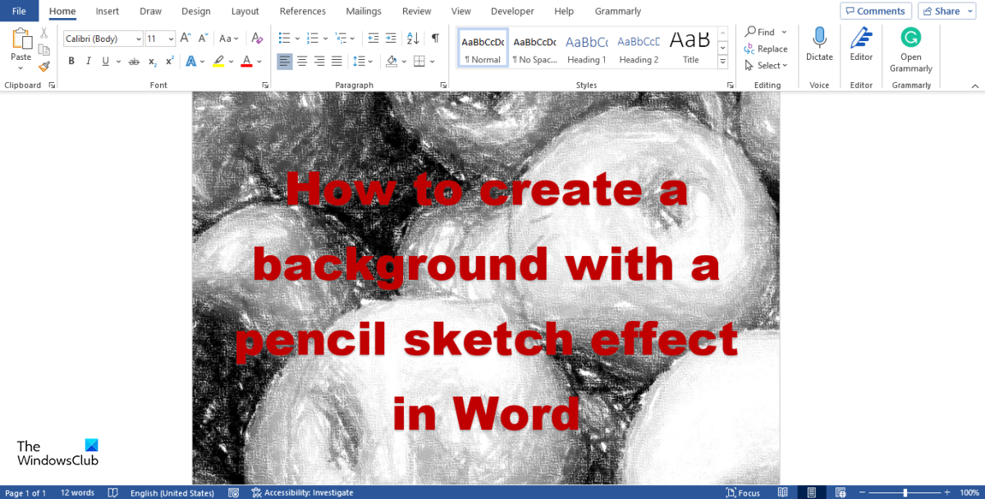985x499 pixels.
Task: Switch to the Insert tab
Action: click(x=107, y=11)
